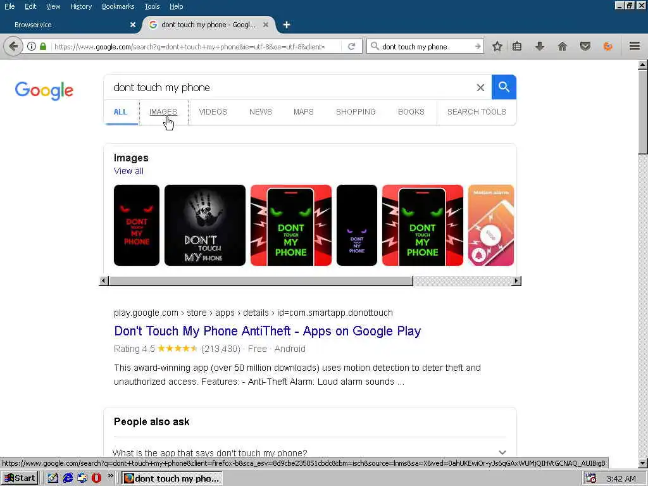Switch to the MAPS search tab

pyautogui.click(x=303, y=112)
